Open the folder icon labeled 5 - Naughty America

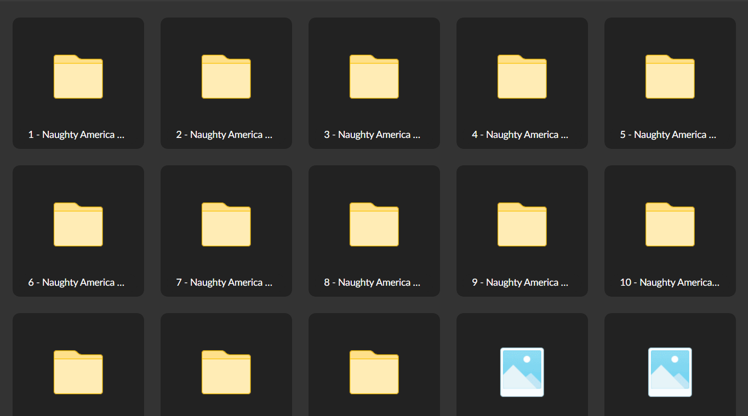[x=670, y=77]
